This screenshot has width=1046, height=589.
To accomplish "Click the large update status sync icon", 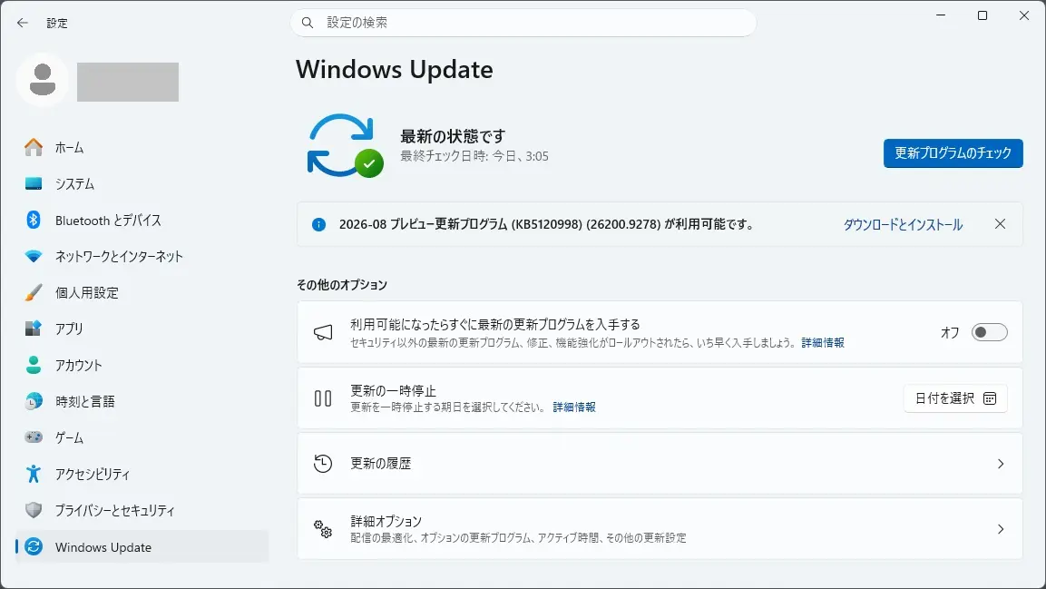I will click(344, 145).
